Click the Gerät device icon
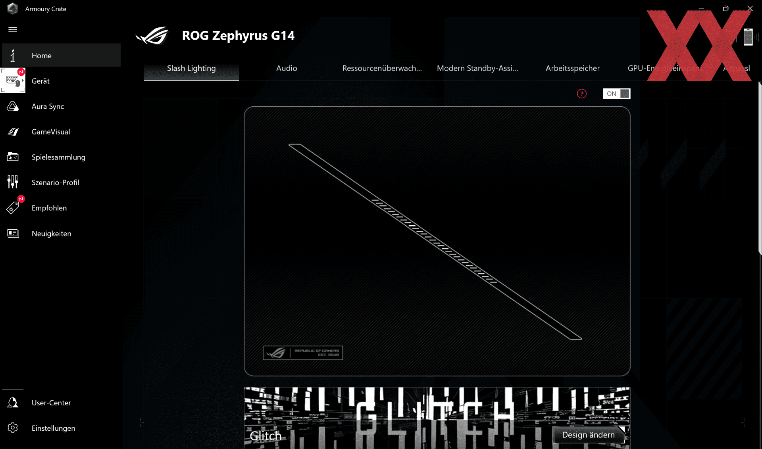 13,81
